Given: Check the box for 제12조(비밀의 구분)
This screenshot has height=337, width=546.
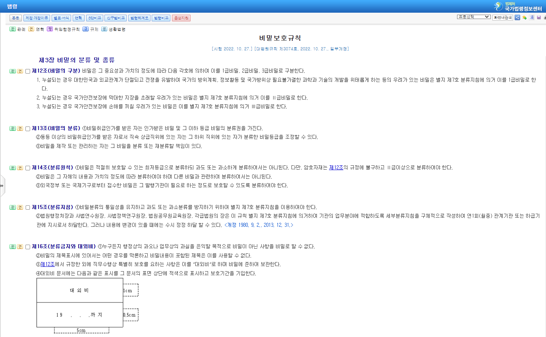Looking at the screenshot, I should [x=28, y=71].
